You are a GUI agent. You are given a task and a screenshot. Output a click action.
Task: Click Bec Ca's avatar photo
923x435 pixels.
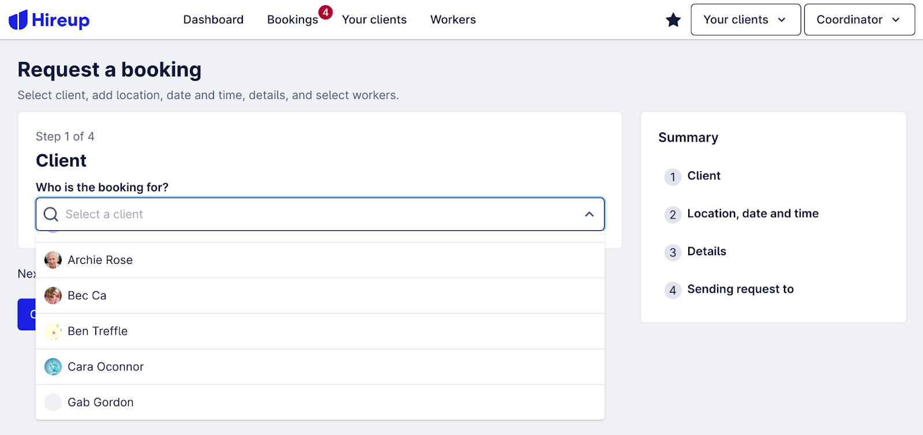pos(53,296)
